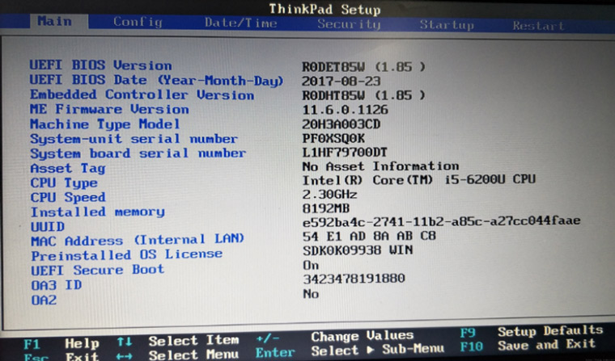Viewport: 615px width, 361px height.
Task: Click board serial value L1HF79700DT
Action: [345, 152]
